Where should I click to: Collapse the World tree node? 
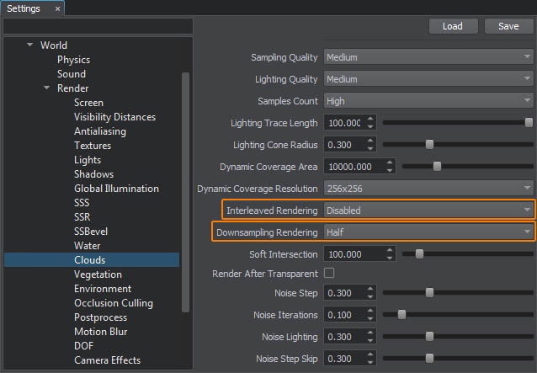pos(30,45)
